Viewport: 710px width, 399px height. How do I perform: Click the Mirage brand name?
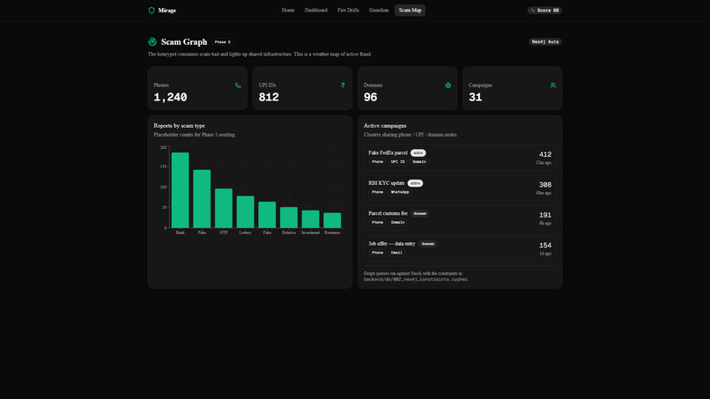coord(167,11)
